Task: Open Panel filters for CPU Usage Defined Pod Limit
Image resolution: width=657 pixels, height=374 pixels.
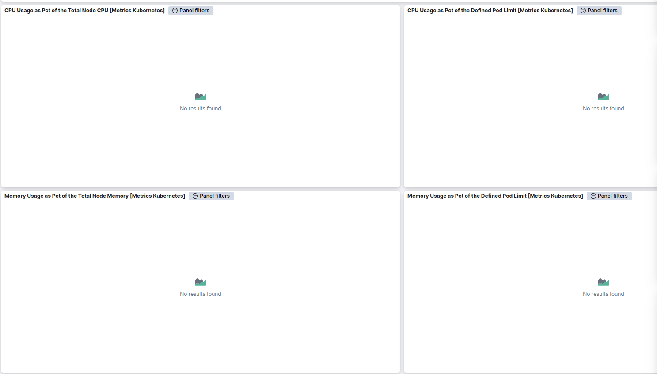Action: (x=599, y=11)
